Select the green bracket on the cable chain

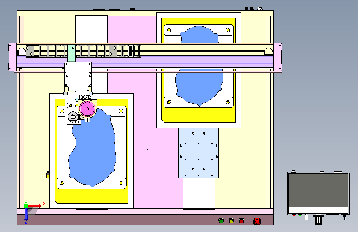[x=71, y=53]
